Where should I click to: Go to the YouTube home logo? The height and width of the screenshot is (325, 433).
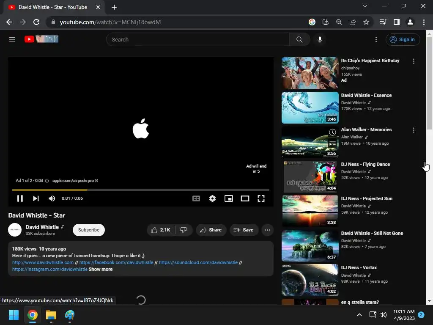pos(41,39)
